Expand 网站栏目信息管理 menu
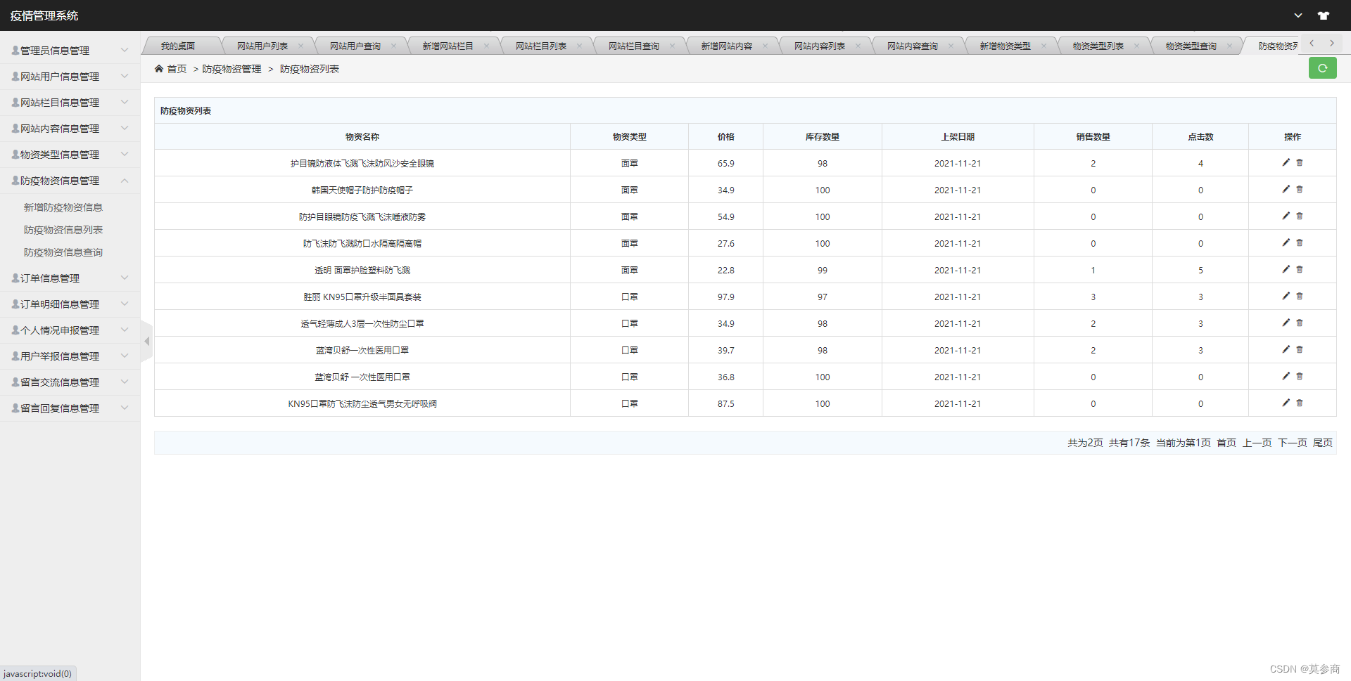Image resolution: width=1351 pixels, height=681 pixels. click(x=70, y=103)
